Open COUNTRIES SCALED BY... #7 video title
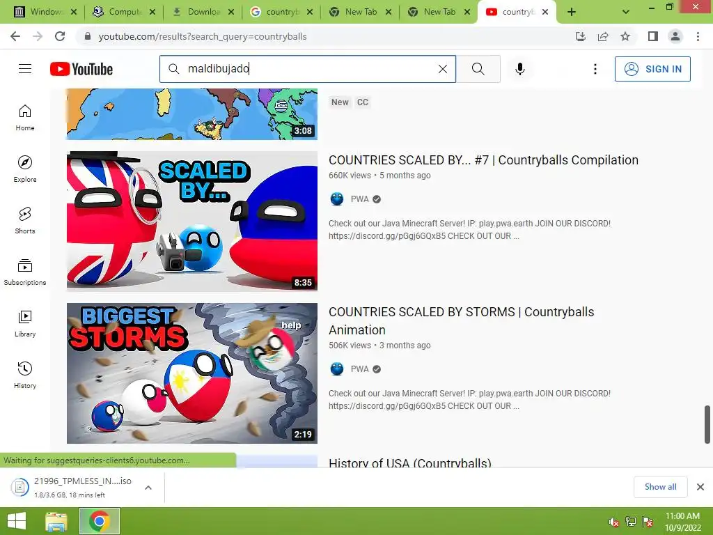The height and width of the screenshot is (535, 713). (483, 160)
